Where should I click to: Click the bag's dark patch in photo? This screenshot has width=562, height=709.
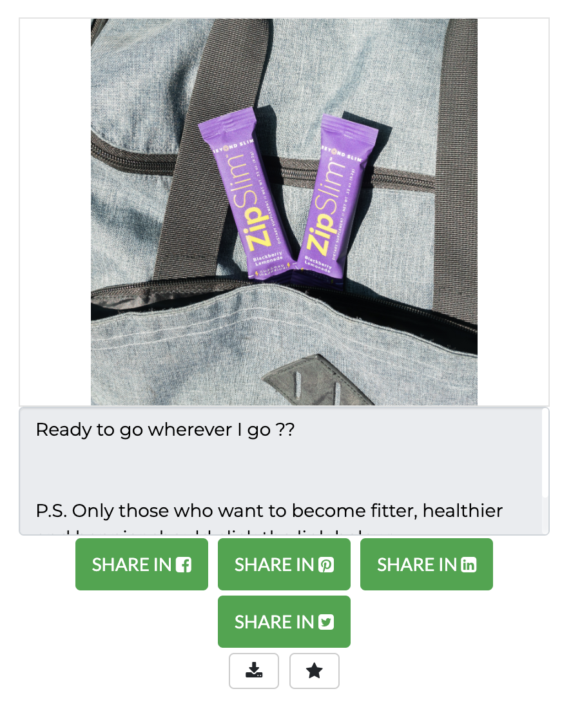point(319,382)
